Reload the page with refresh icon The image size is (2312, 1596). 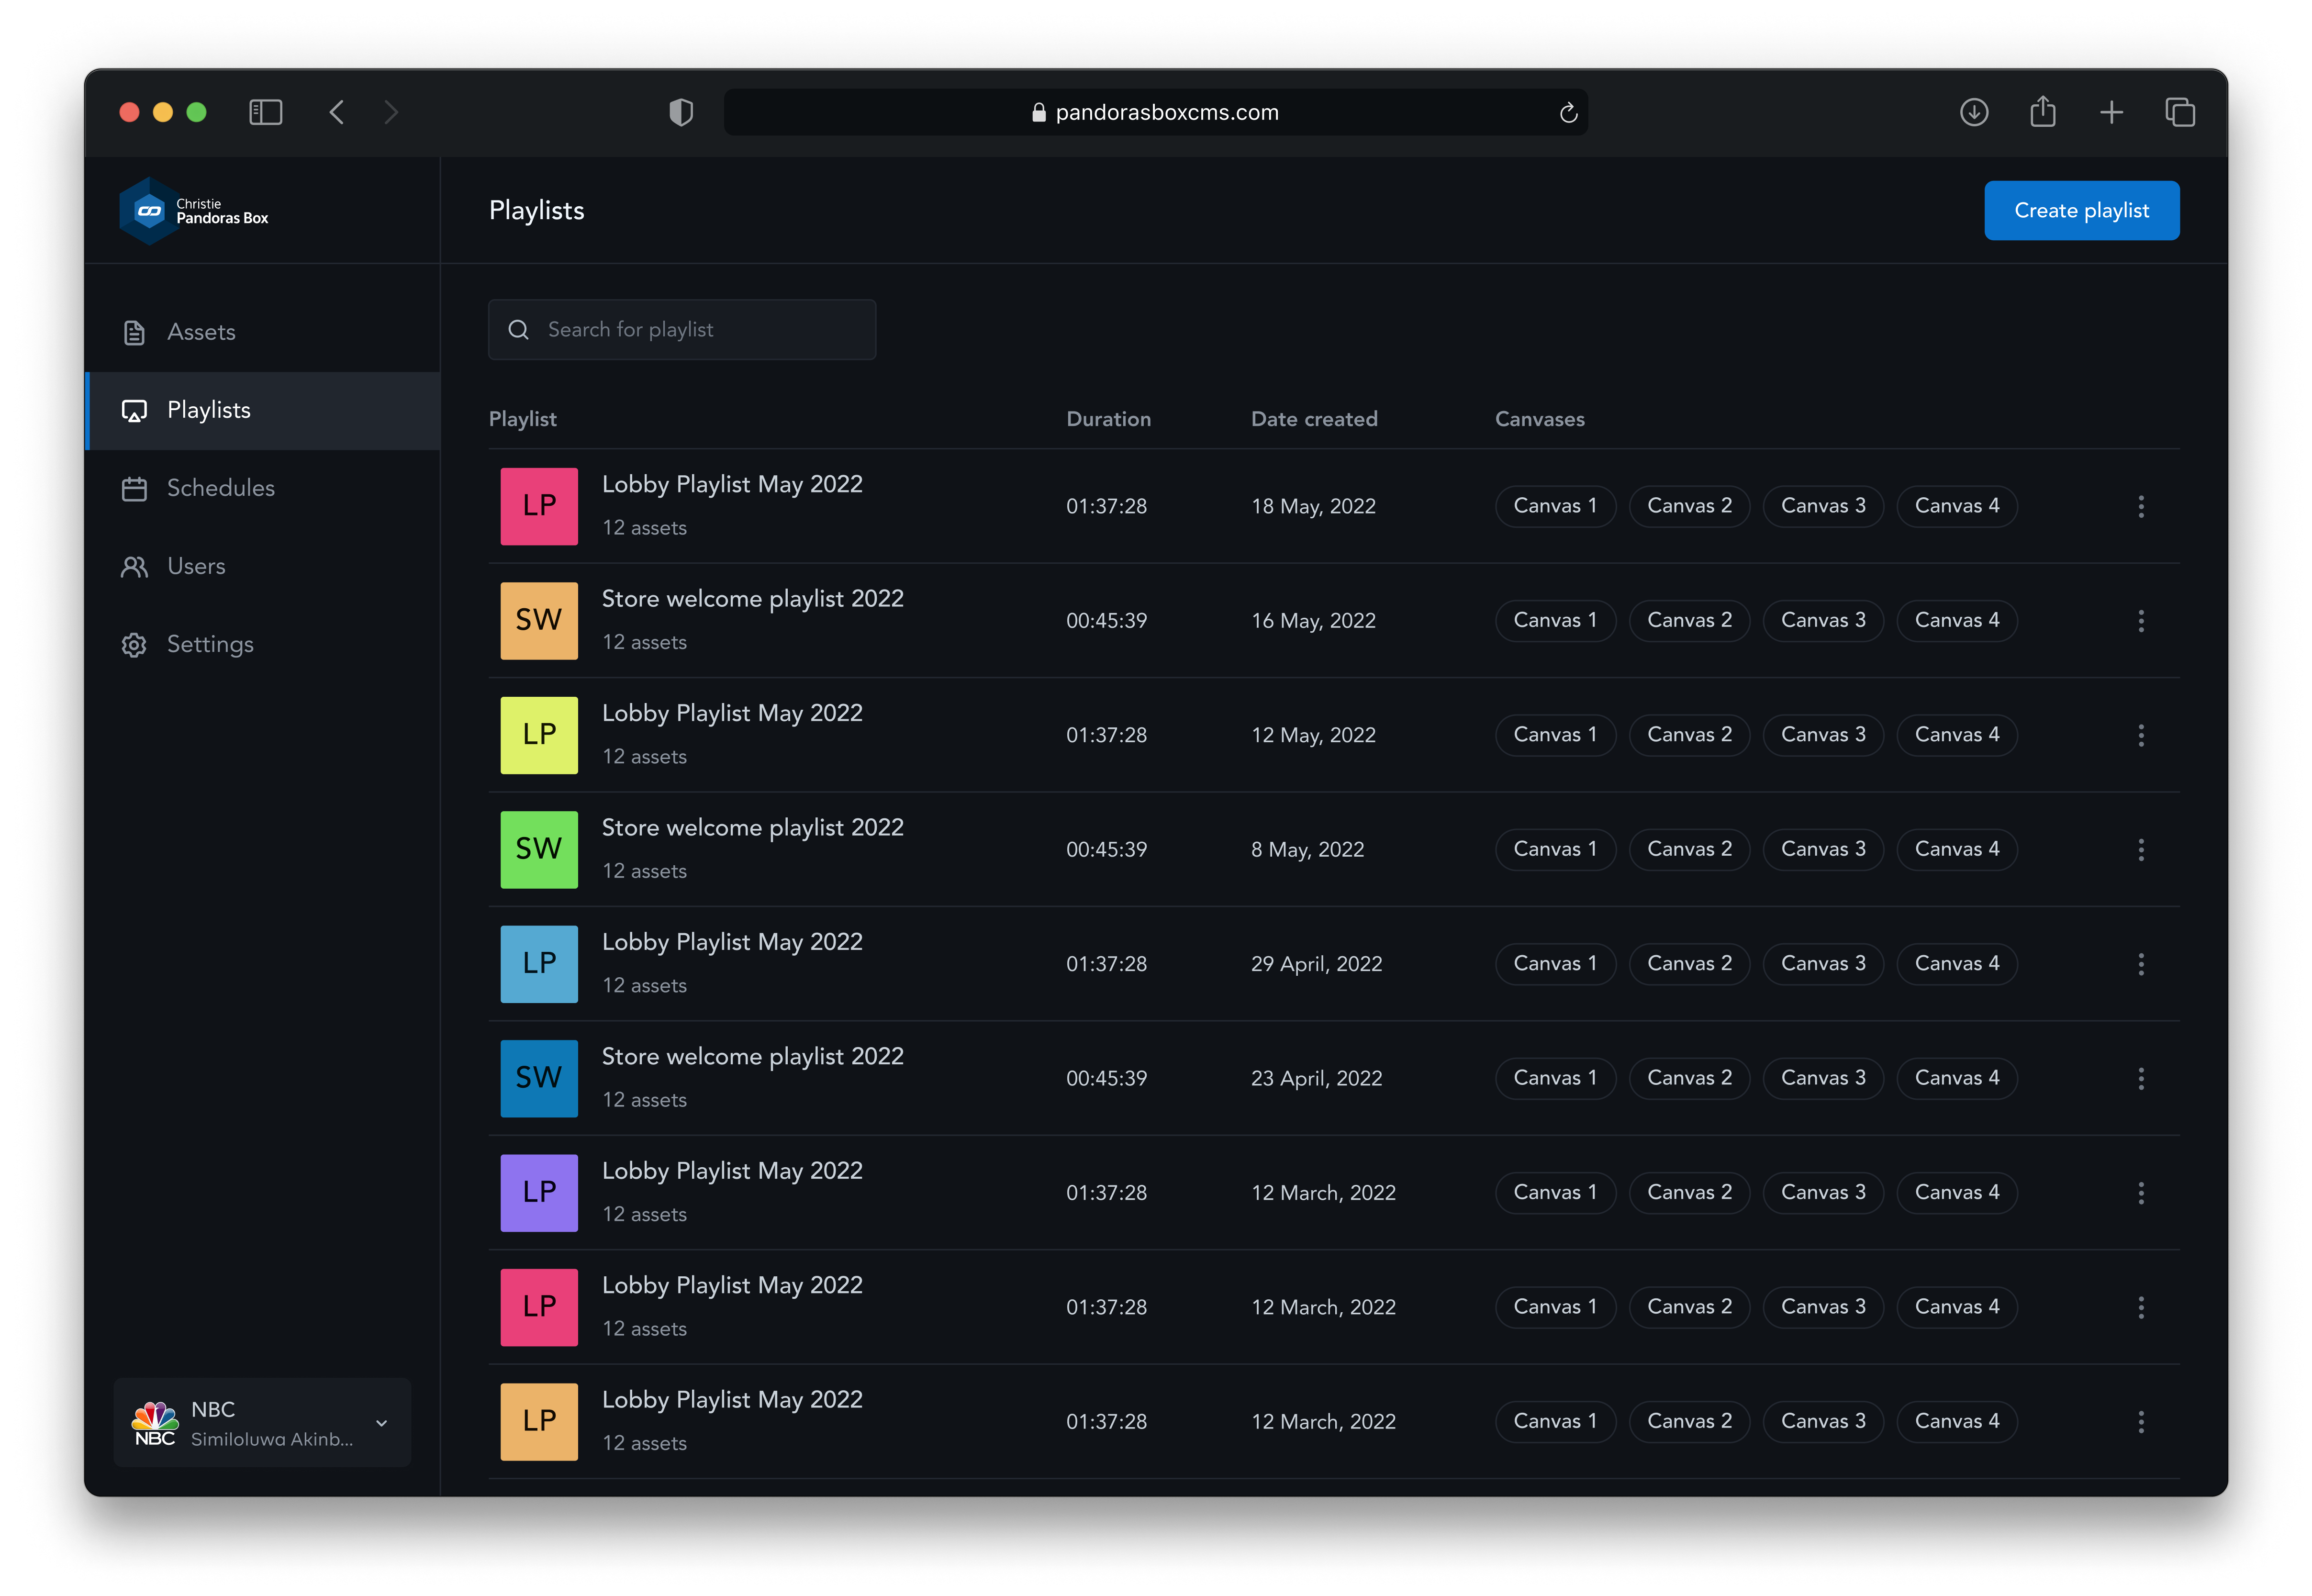tap(1568, 113)
